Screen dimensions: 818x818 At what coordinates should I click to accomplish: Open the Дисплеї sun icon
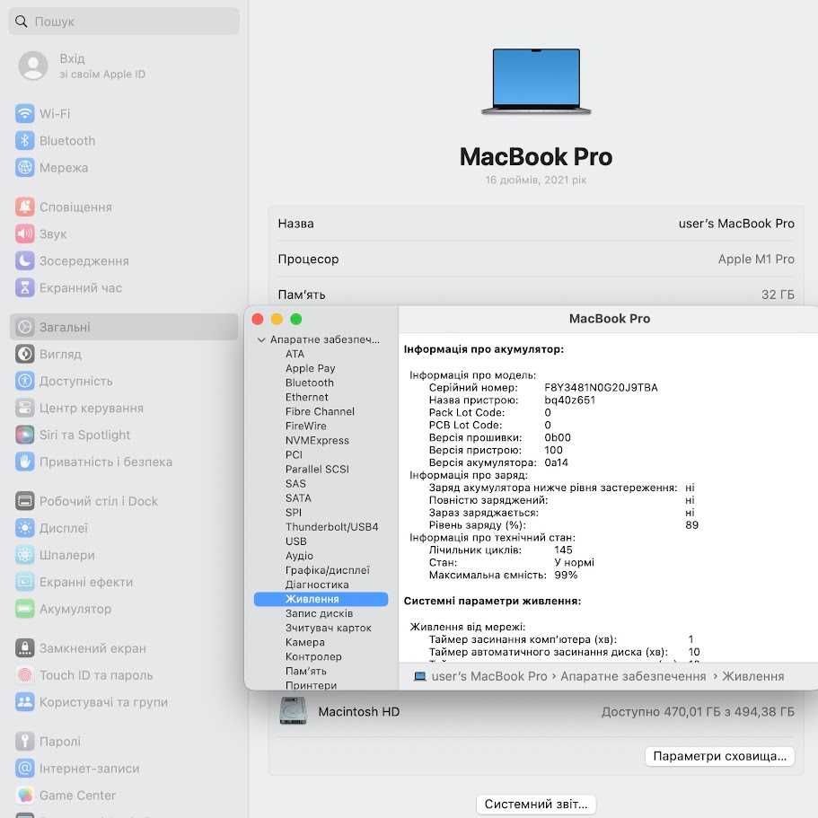tap(24, 528)
